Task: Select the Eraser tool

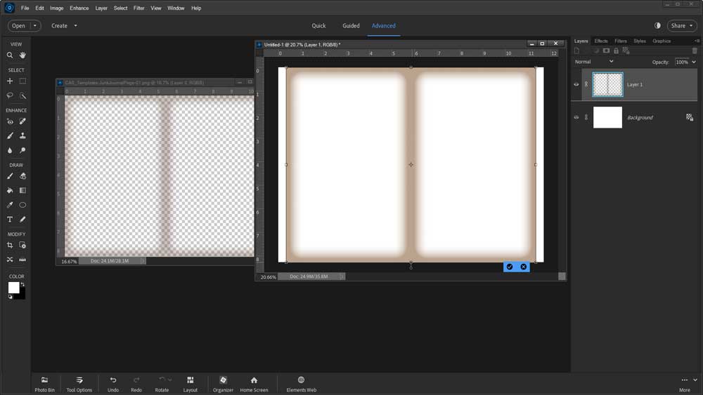Action: (x=22, y=176)
